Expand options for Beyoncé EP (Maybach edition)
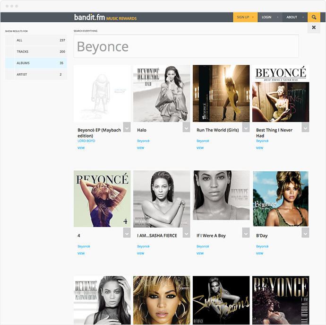 click(x=127, y=127)
